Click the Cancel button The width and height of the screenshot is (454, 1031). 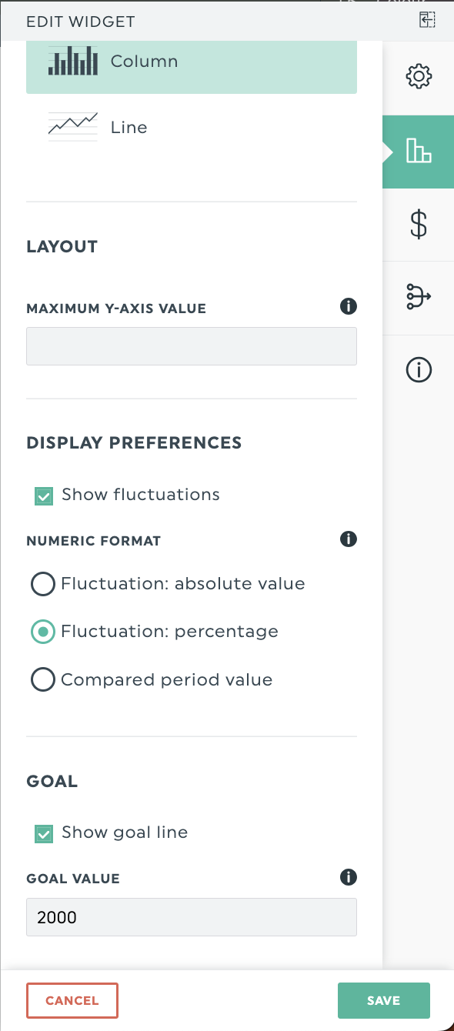coord(72,1000)
